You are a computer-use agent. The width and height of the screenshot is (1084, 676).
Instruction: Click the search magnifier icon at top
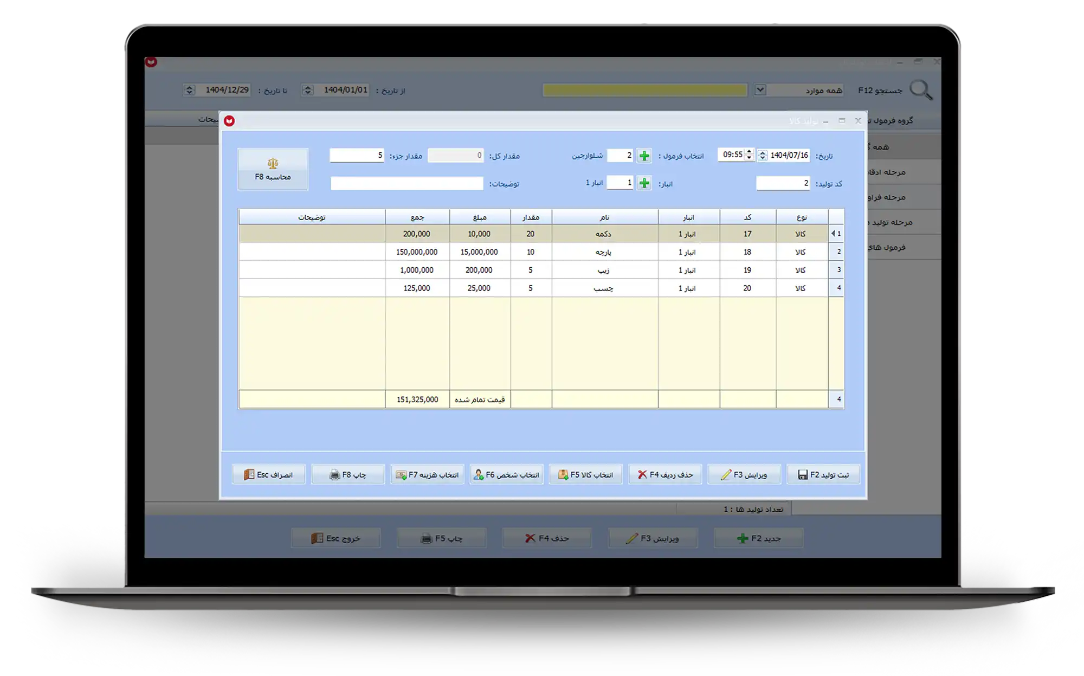tap(920, 90)
